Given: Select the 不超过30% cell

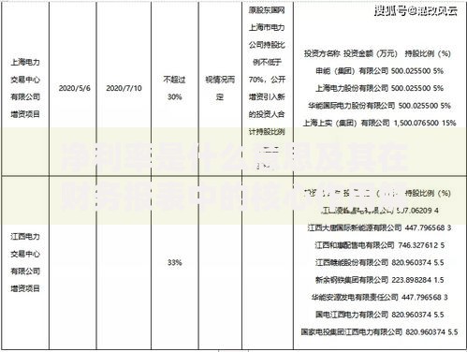Looking at the screenshot, I should coord(174,88).
